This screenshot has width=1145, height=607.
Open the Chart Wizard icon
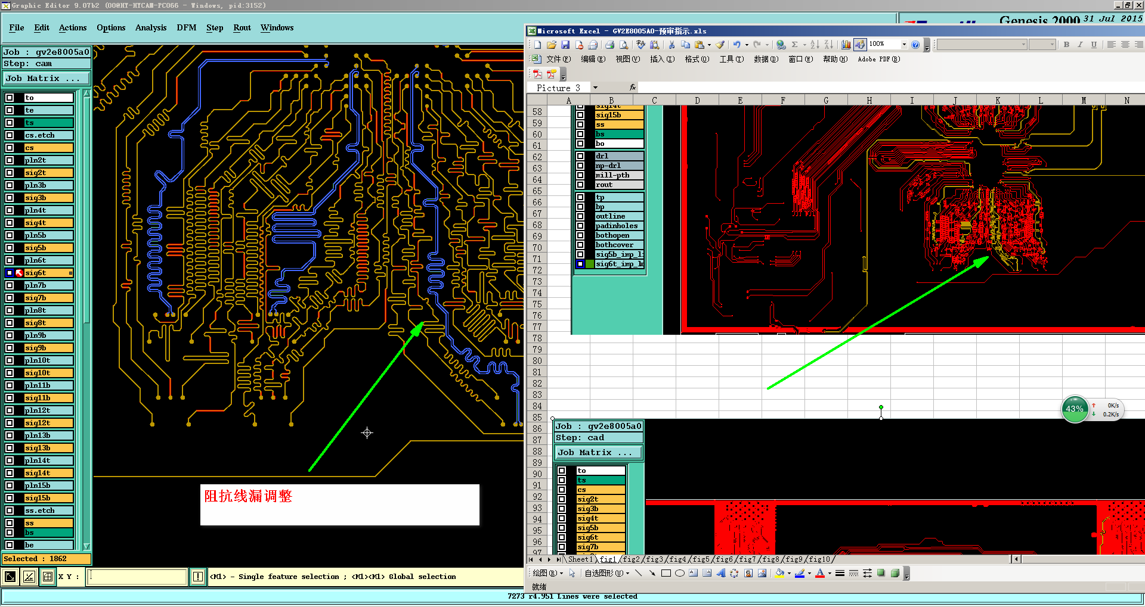click(x=846, y=45)
